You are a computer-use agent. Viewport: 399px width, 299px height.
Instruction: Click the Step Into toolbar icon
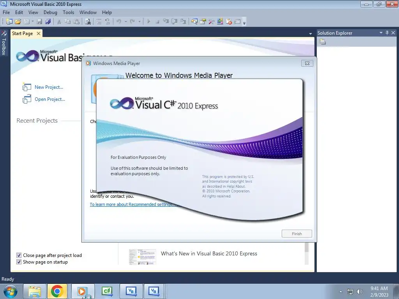[166, 22]
